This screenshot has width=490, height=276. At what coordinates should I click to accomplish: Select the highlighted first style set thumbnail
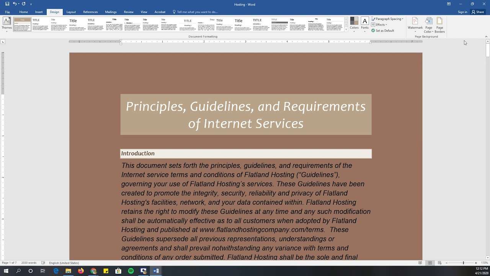point(22,24)
